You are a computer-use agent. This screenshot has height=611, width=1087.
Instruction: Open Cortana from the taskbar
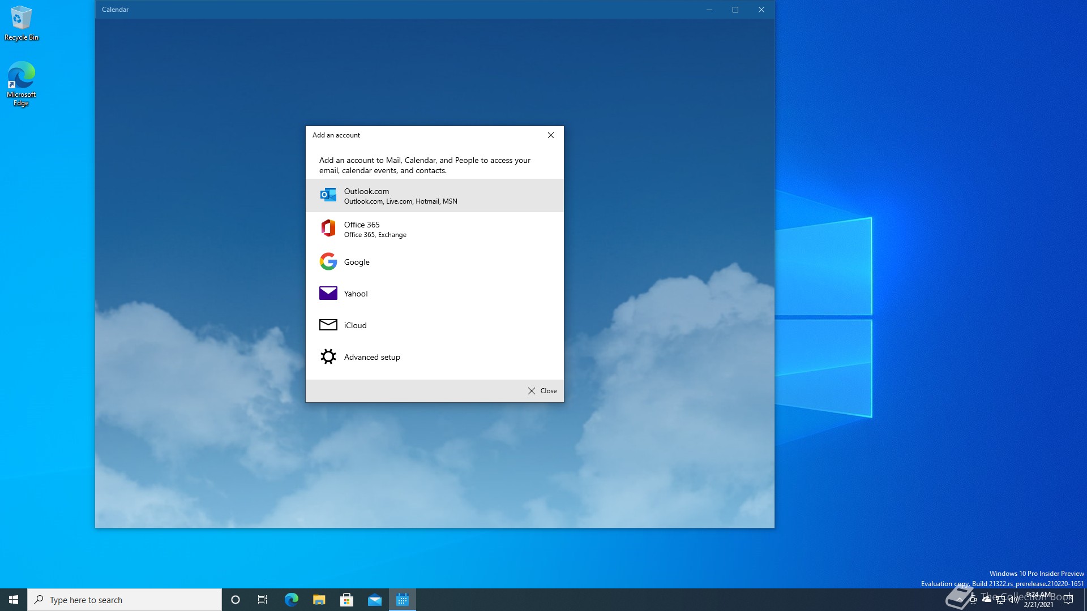coord(236,600)
